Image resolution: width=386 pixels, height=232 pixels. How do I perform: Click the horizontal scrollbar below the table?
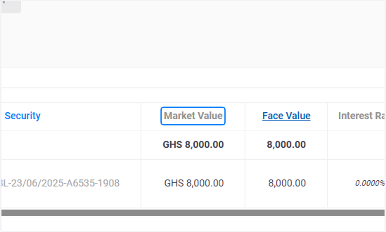[193, 212]
